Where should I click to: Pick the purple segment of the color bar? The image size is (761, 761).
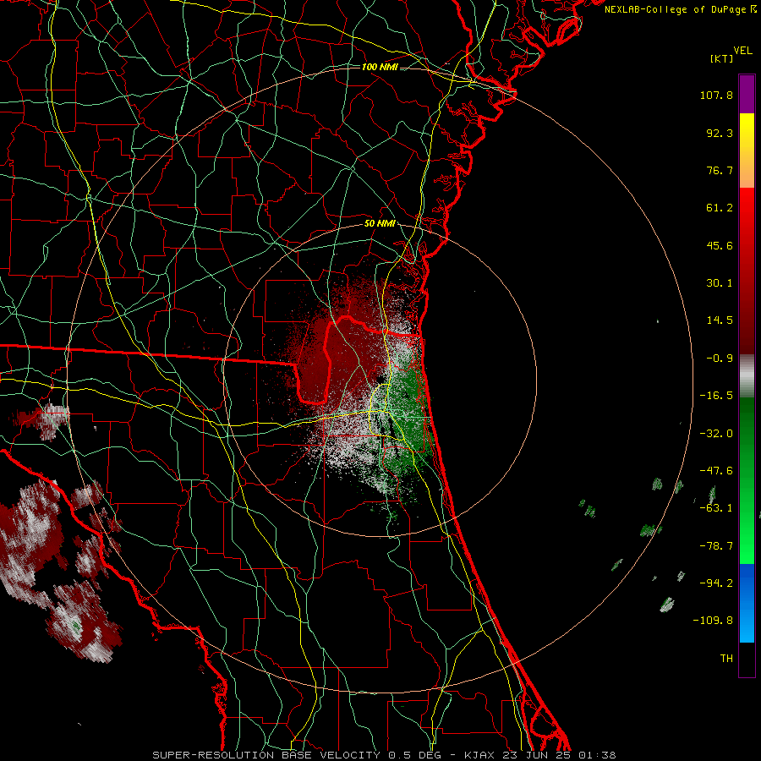[x=747, y=95]
